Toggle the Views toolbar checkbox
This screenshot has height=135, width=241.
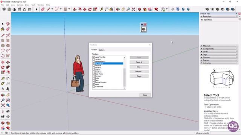[94, 84]
